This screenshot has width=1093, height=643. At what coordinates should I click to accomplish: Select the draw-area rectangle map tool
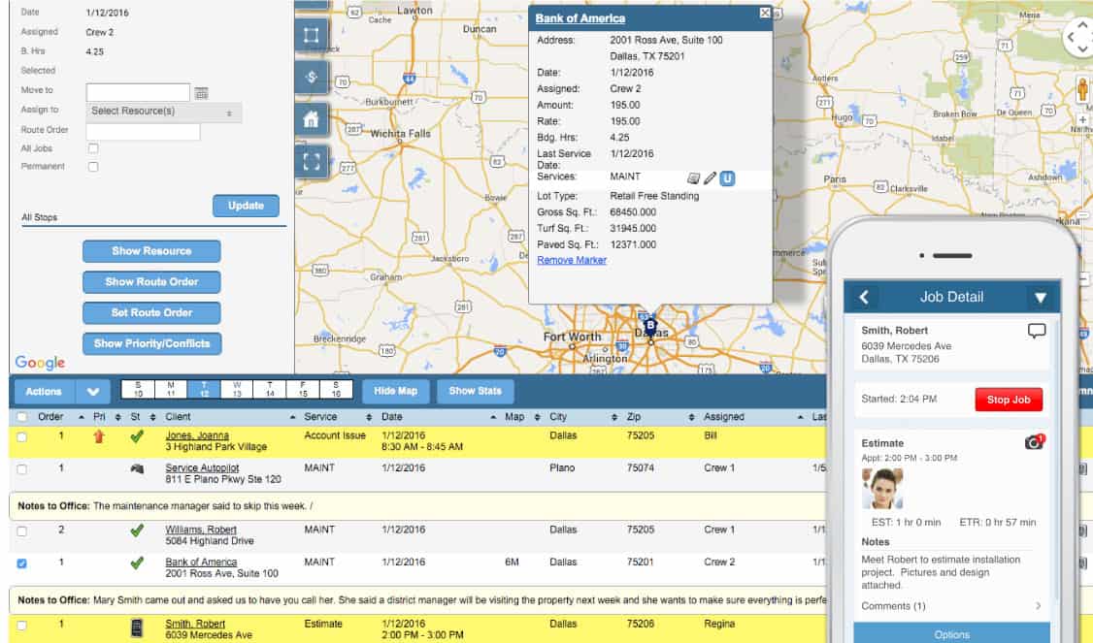click(311, 35)
